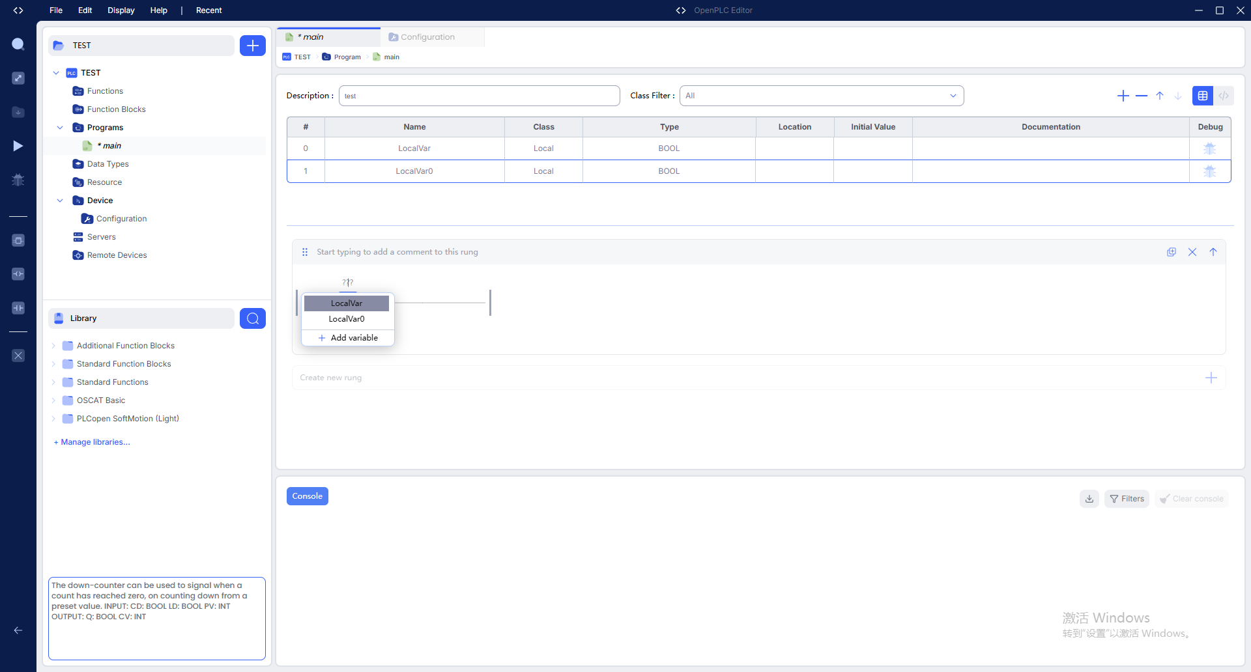The height and width of the screenshot is (672, 1251).
Task: Collapse the Device tree node
Action: pyautogui.click(x=60, y=201)
